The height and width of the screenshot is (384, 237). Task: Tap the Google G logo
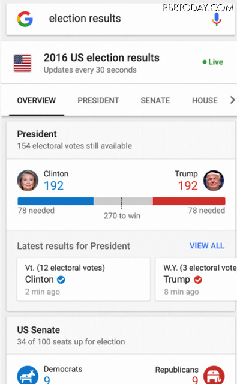(25, 19)
